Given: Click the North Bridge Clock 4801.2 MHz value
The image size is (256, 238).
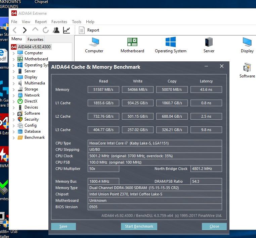Looking at the screenshot, I should [x=206, y=169].
